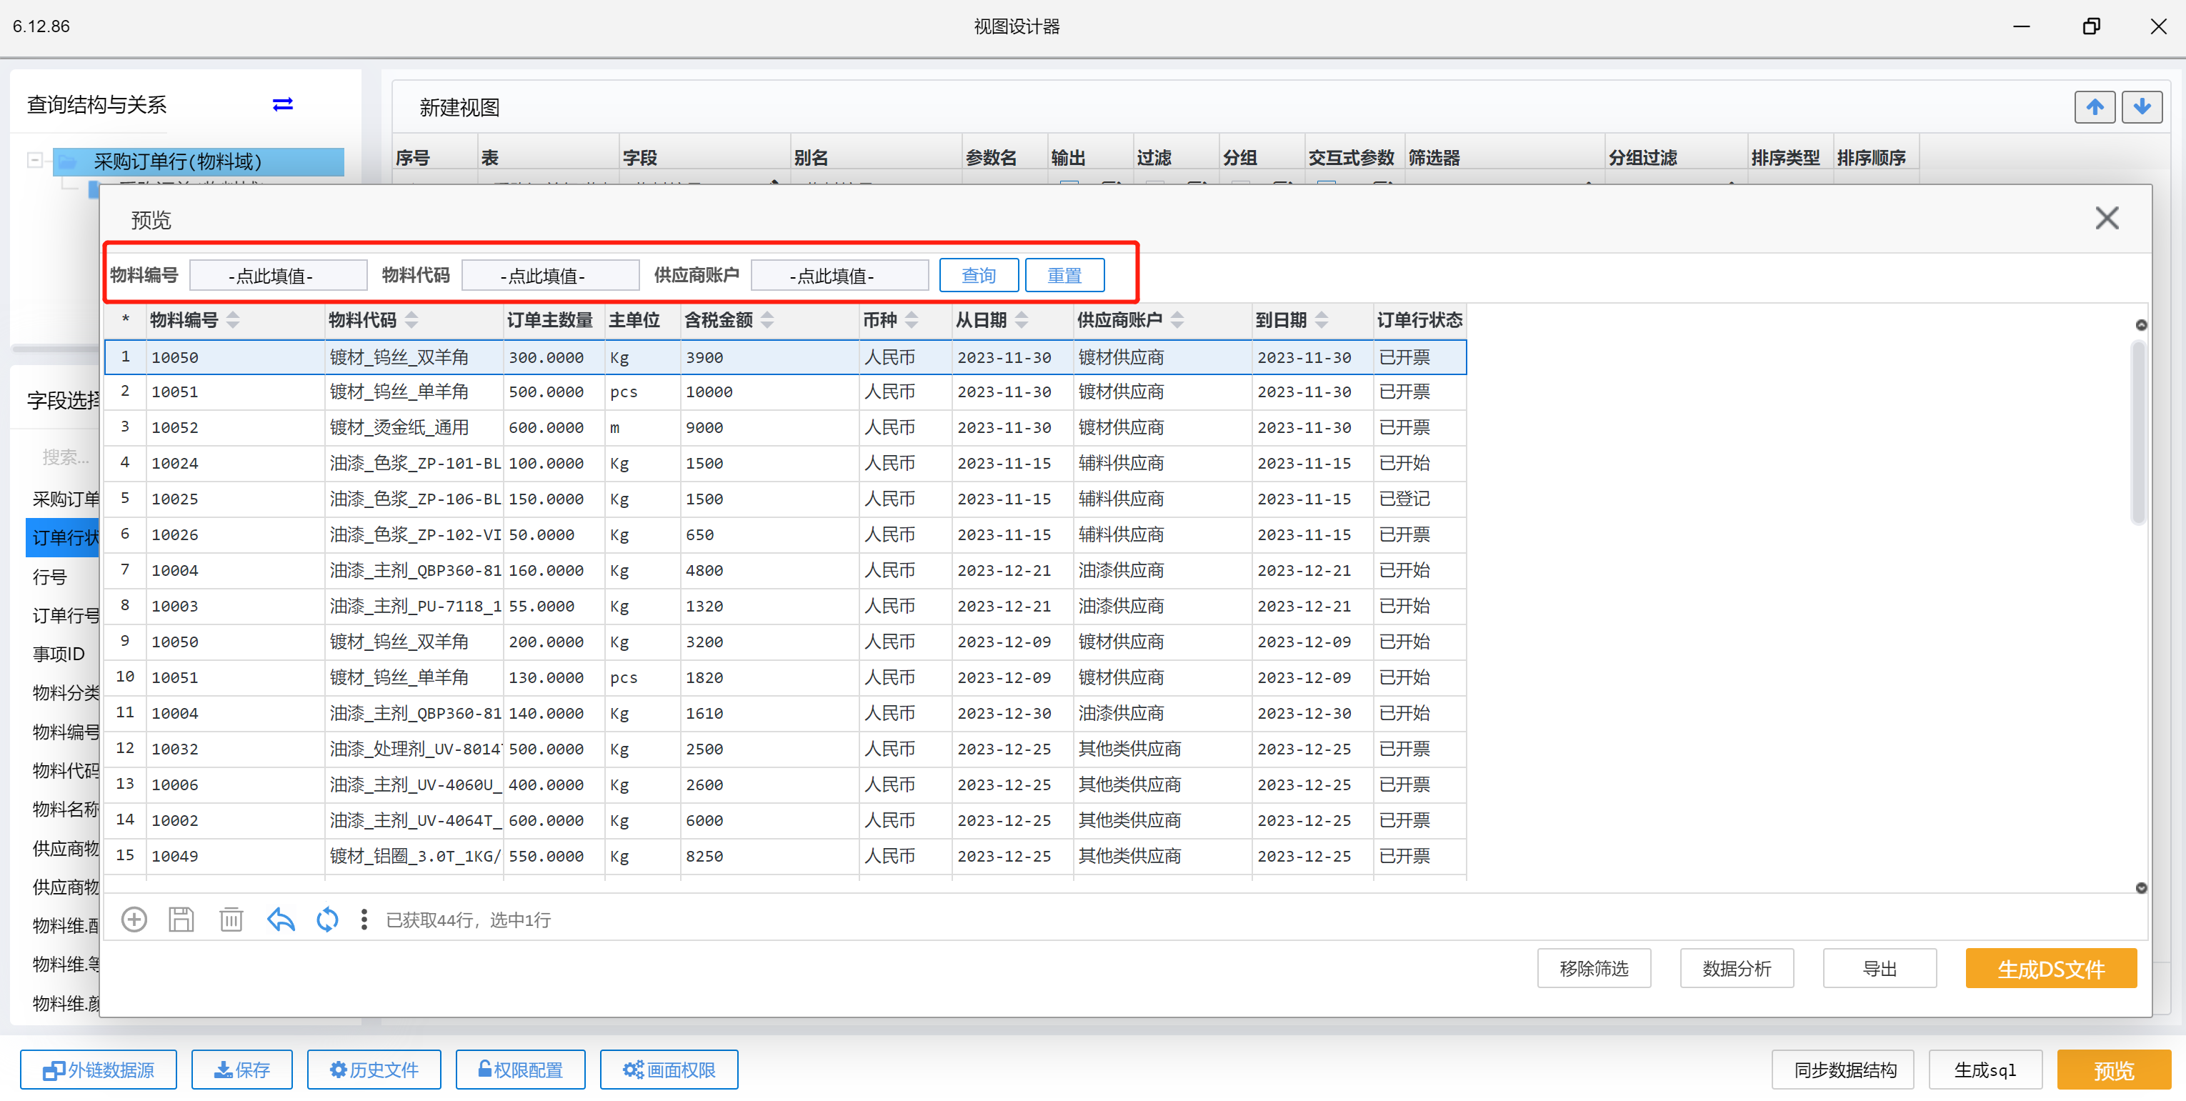Click the 物料代码 filter input
2186x1101 pixels.
tap(550, 275)
